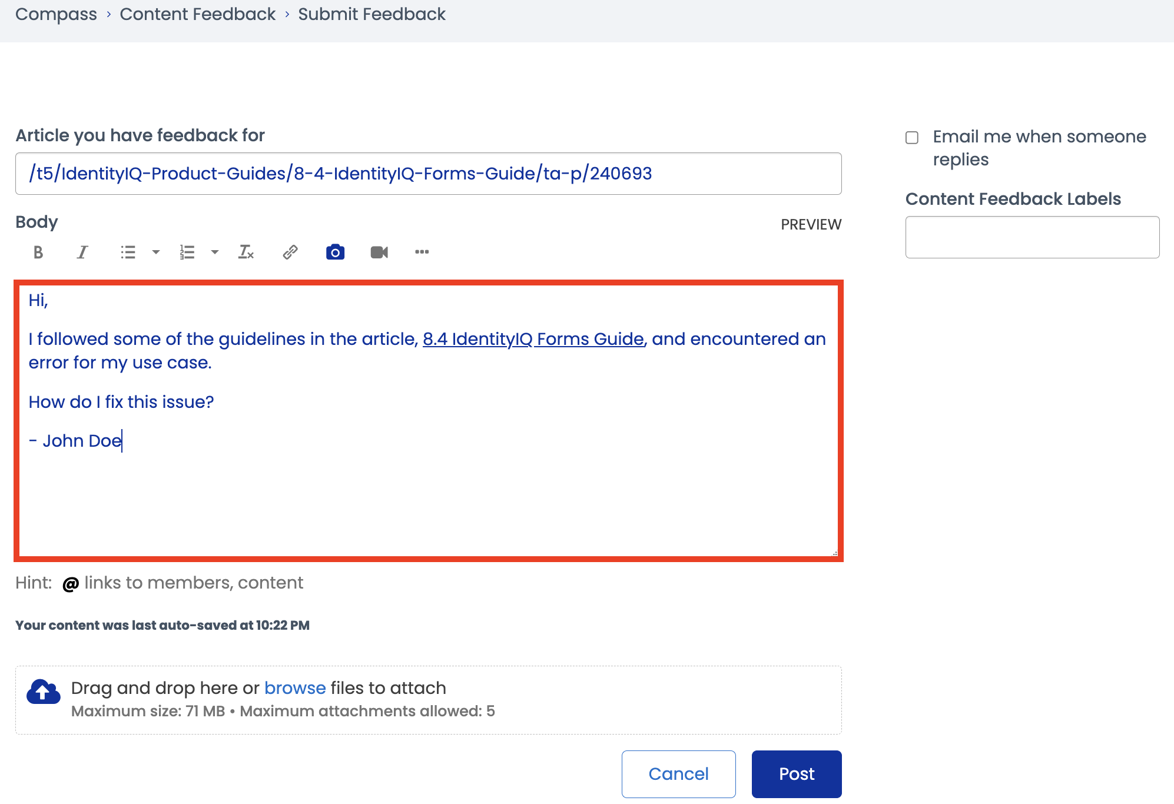Insert a video into the body
Screen dimensions: 1174x804
[x=379, y=252]
